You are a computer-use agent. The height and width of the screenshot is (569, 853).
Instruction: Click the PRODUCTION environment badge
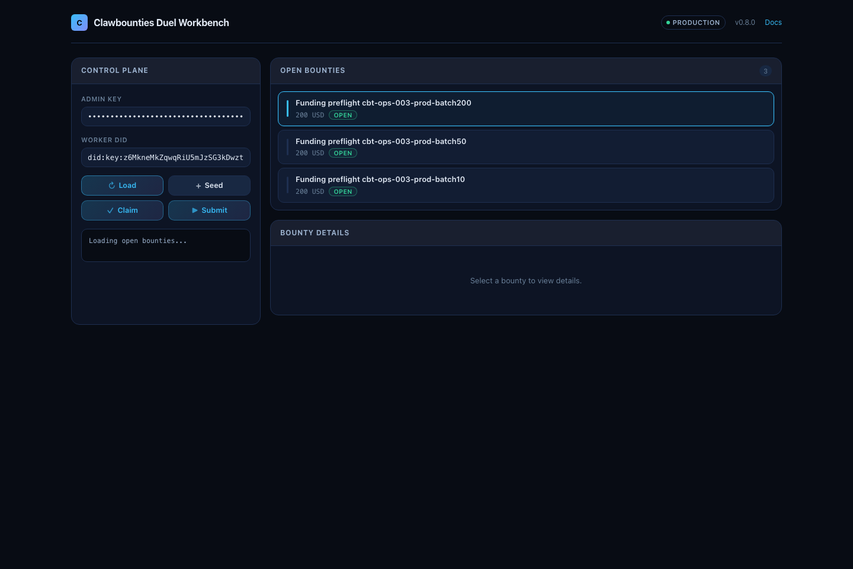693,23
